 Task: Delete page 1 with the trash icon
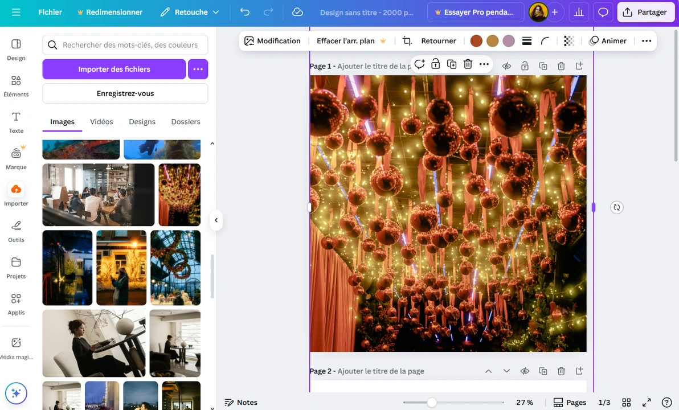[x=561, y=65]
